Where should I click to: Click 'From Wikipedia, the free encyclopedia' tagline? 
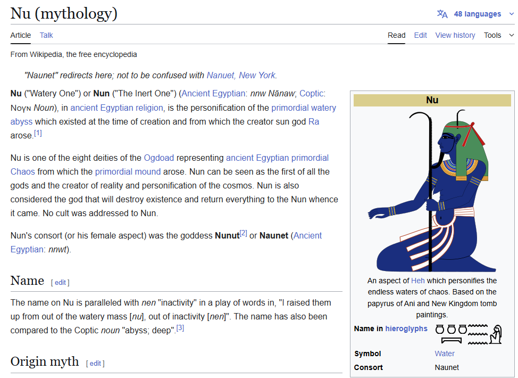[74, 54]
